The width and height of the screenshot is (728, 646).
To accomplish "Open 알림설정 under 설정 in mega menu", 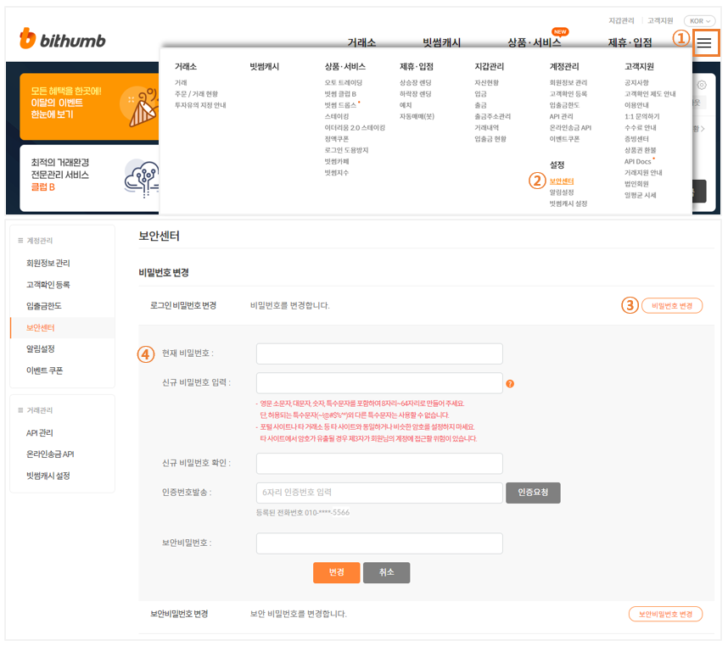I will coord(562,192).
